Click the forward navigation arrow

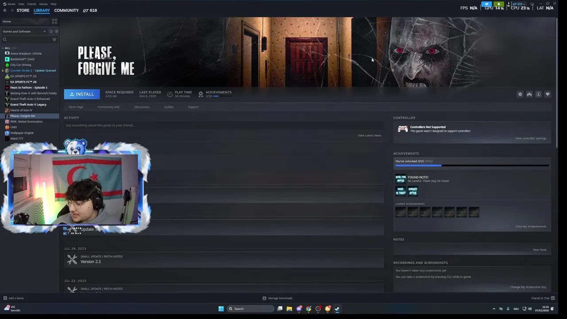pos(11,10)
